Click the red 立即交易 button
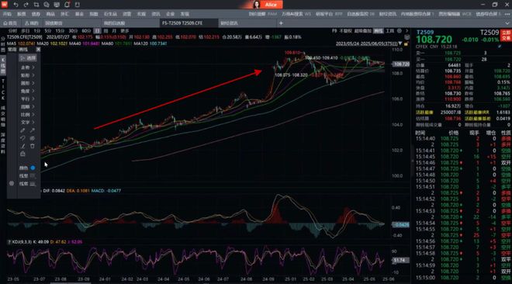512x284 pixels. tap(506, 36)
